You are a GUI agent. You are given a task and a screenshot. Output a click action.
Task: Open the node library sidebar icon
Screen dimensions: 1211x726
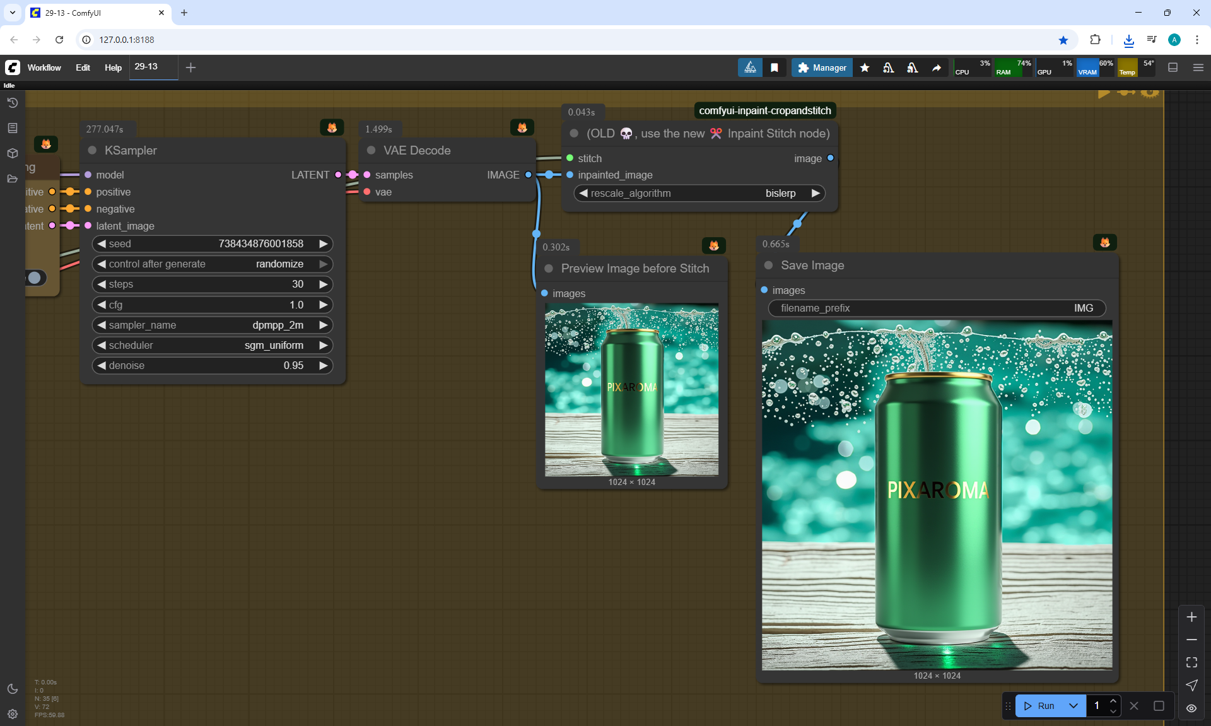(x=13, y=128)
